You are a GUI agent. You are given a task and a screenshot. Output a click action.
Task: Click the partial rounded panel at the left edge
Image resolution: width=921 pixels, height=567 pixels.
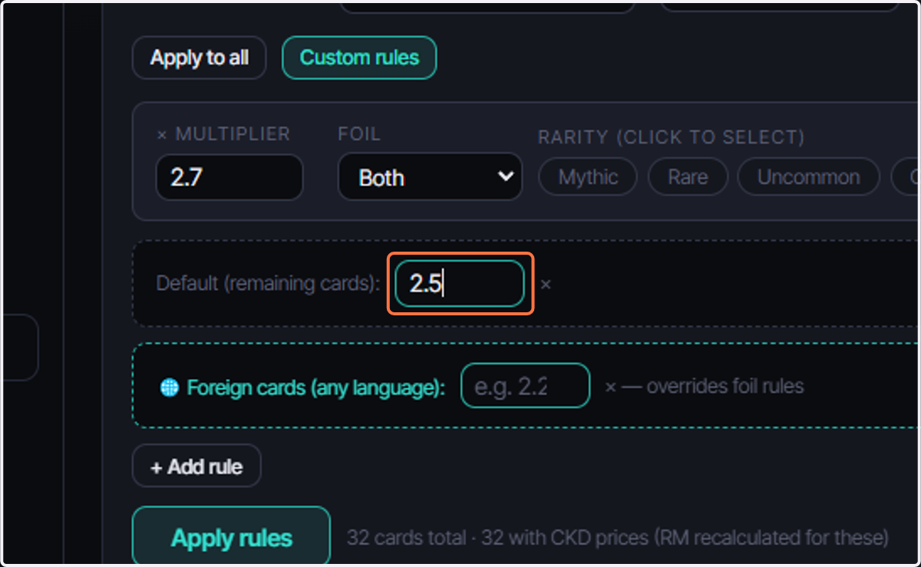[19, 347]
